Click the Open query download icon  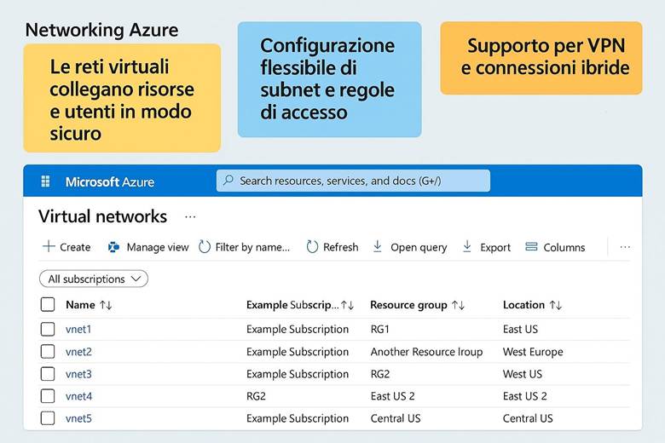pos(378,247)
